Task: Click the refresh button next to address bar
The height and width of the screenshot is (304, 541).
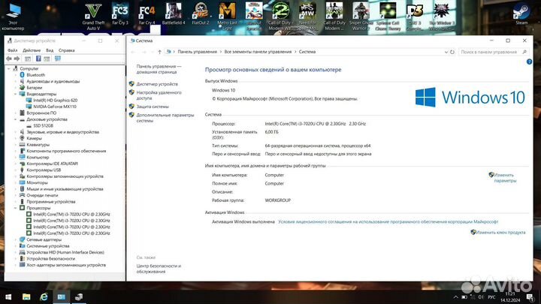Action: [x=452, y=52]
